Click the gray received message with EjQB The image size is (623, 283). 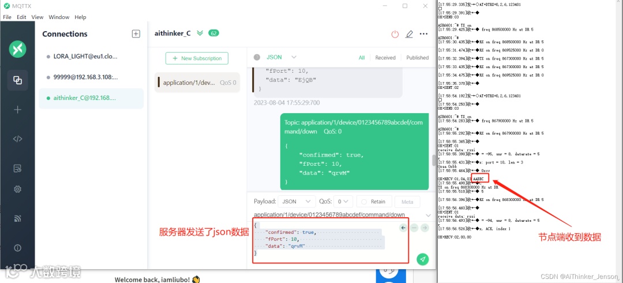click(328, 81)
